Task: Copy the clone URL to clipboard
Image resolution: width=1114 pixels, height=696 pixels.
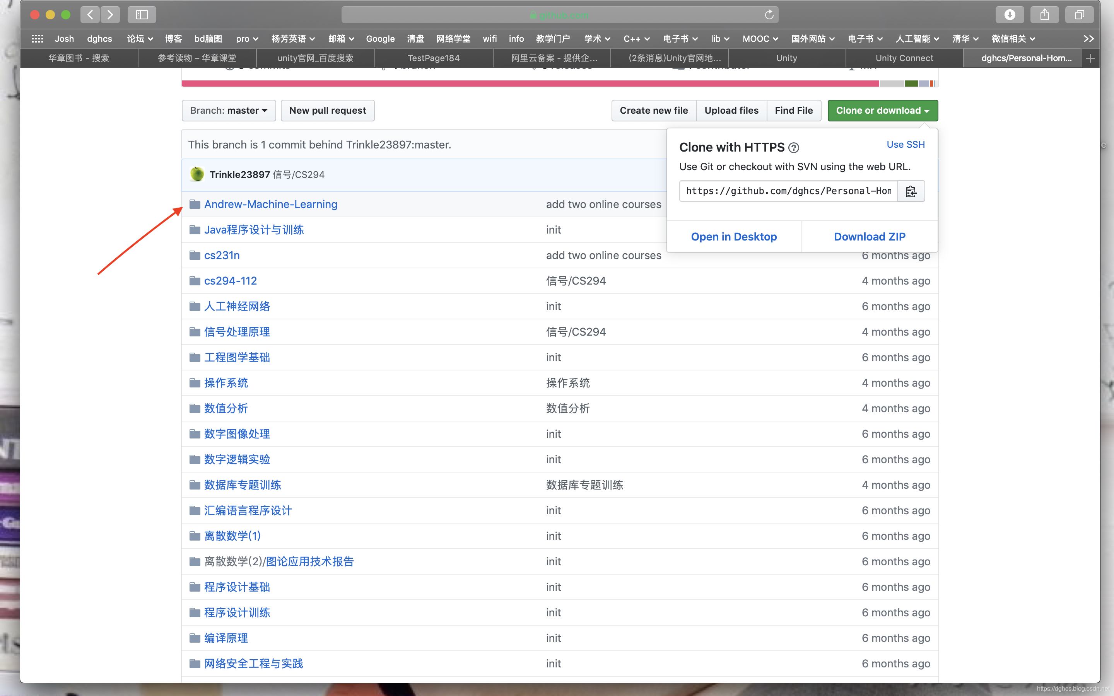Action: (911, 191)
